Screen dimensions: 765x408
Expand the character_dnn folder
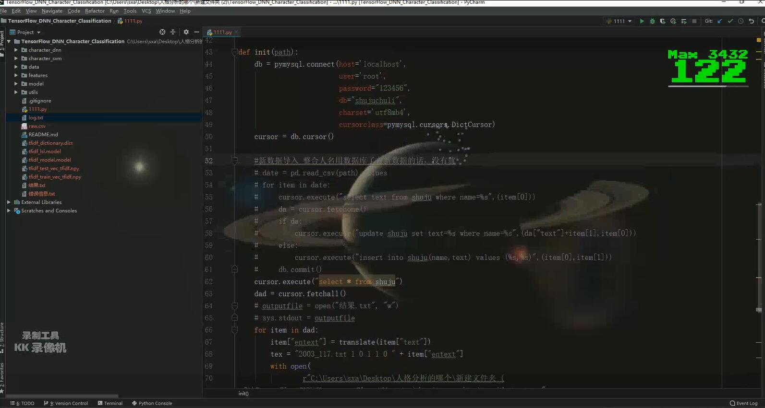coord(16,50)
